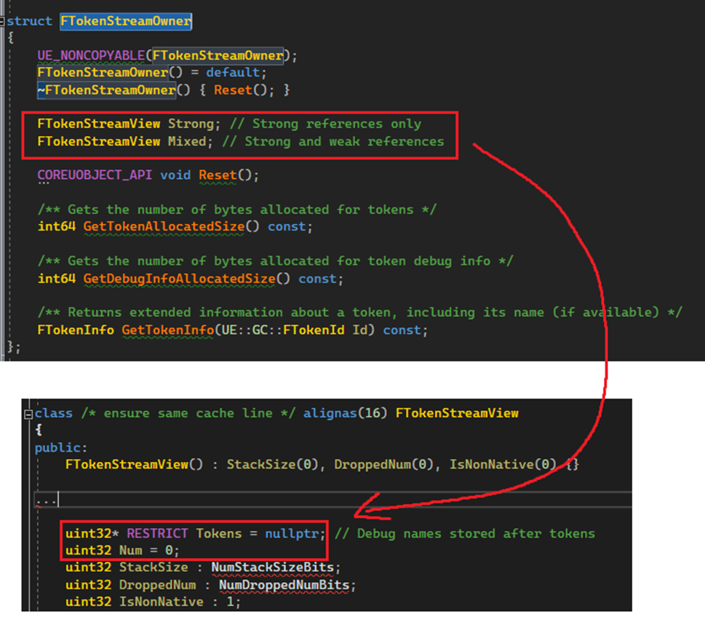705x619 pixels.
Task: Expand the collapsed '...' code region
Action: coord(47,500)
